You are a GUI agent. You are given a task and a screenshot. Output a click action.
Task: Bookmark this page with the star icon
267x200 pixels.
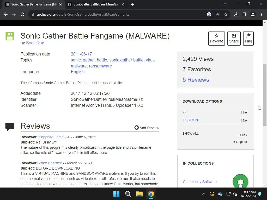[226, 15]
